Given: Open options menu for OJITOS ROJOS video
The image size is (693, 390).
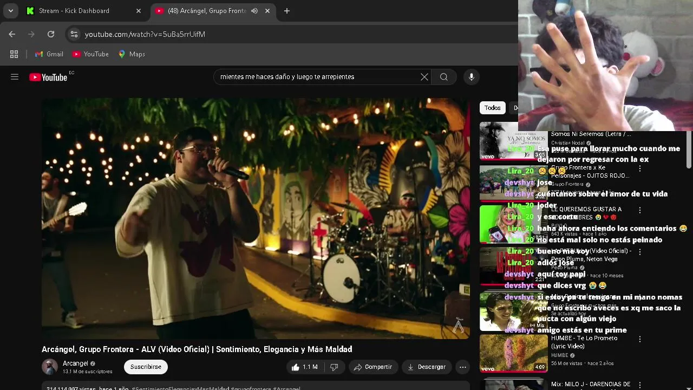Looking at the screenshot, I should 640,168.
